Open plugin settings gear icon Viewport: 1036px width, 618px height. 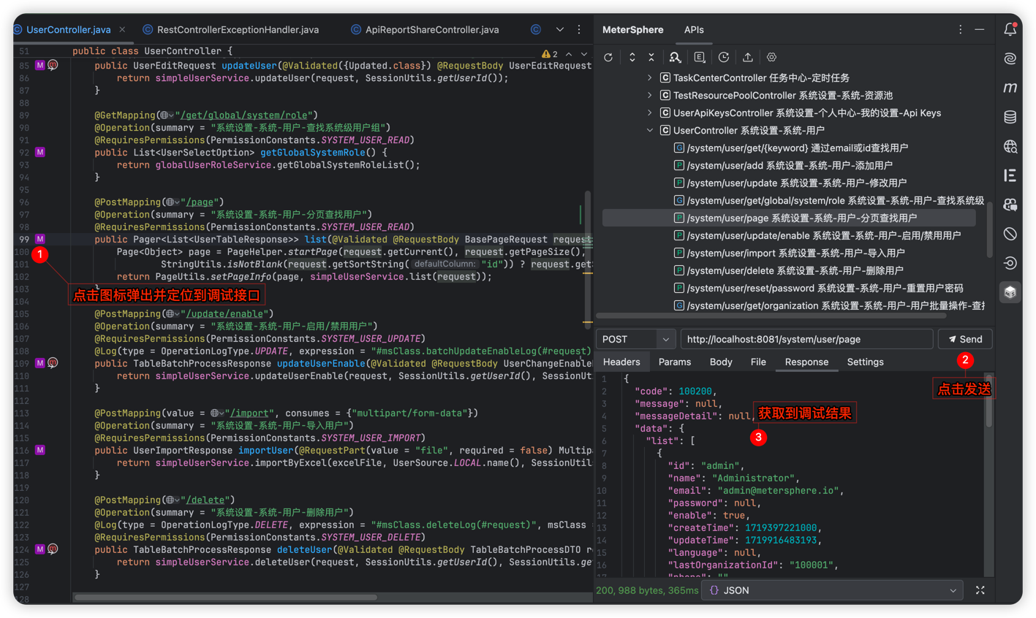pos(771,57)
